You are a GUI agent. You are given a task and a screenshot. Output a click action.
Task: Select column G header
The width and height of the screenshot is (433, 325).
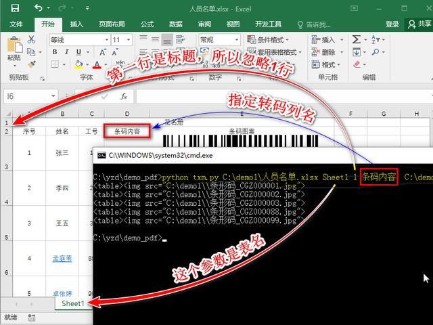click(x=384, y=114)
